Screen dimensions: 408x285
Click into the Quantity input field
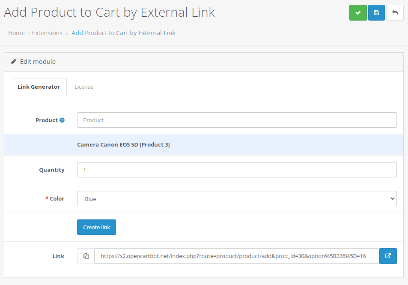coord(237,170)
